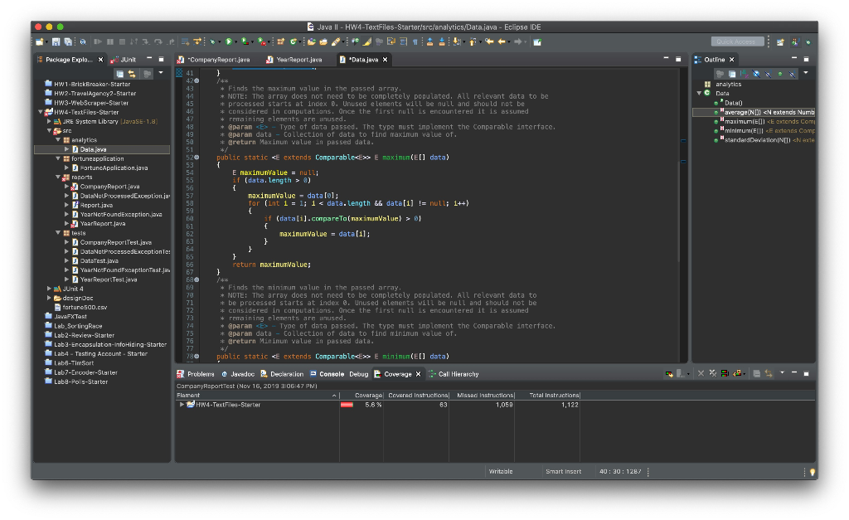Viewport: 849px width, 520px height.
Task: Click the Debug toolbar icon
Action: (x=213, y=41)
